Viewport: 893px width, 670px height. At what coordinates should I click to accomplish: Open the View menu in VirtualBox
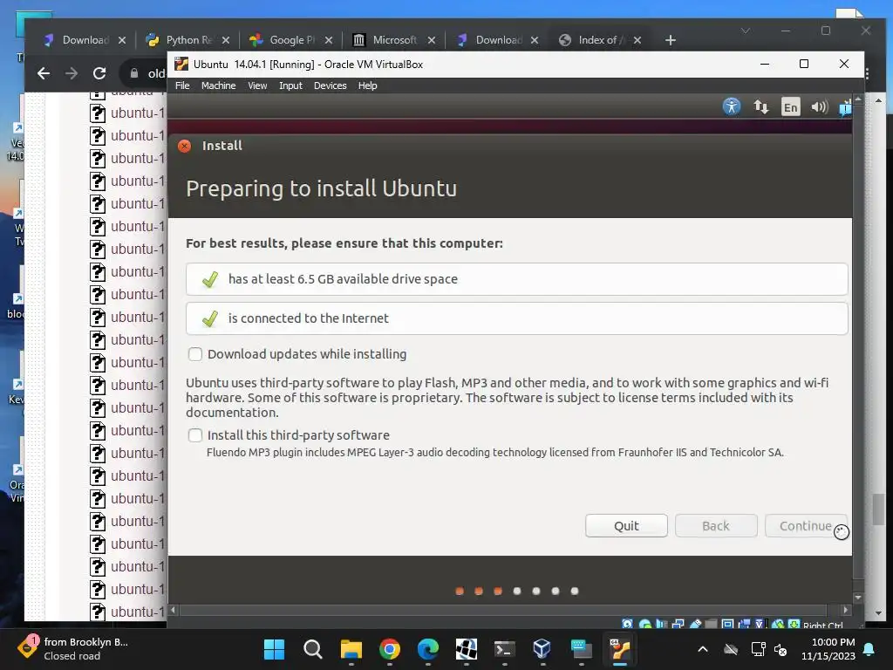(257, 85)
